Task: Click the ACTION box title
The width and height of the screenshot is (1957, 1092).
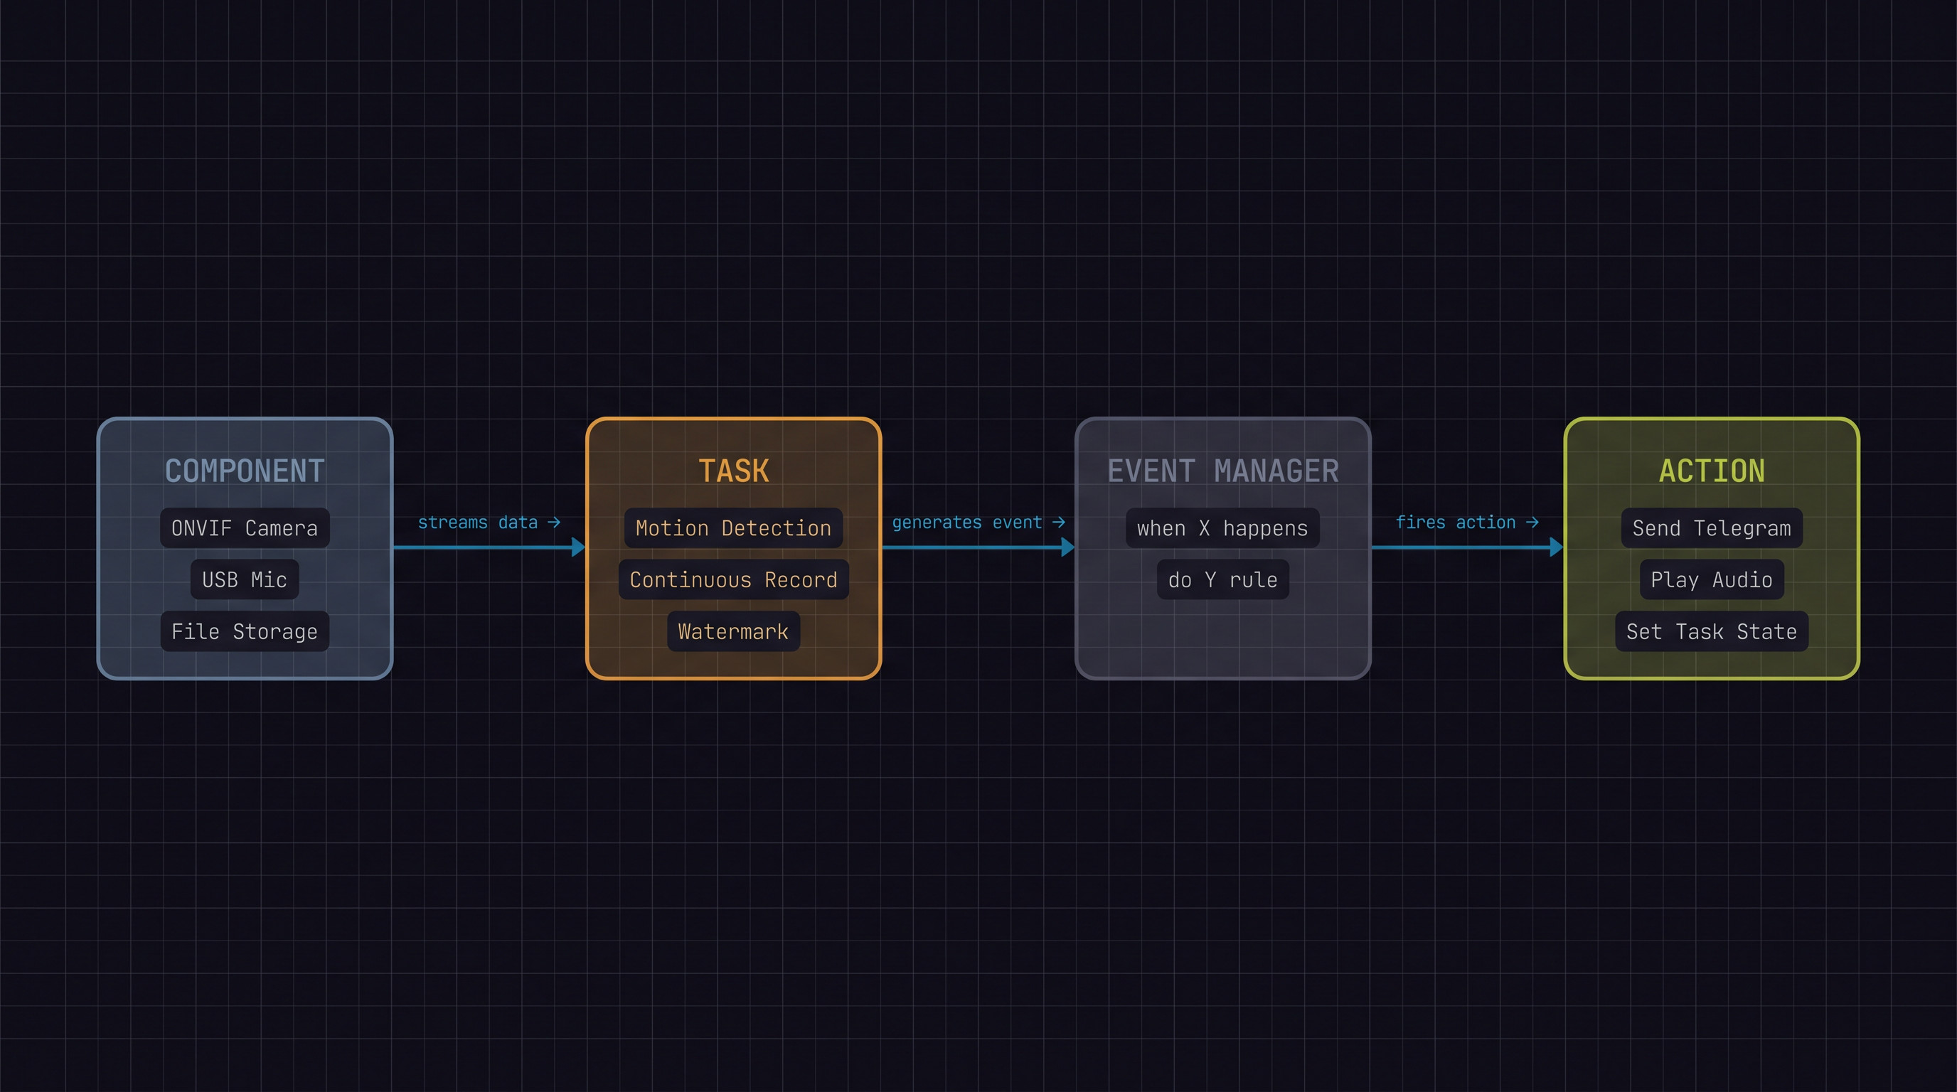Action: point(1712,471)
